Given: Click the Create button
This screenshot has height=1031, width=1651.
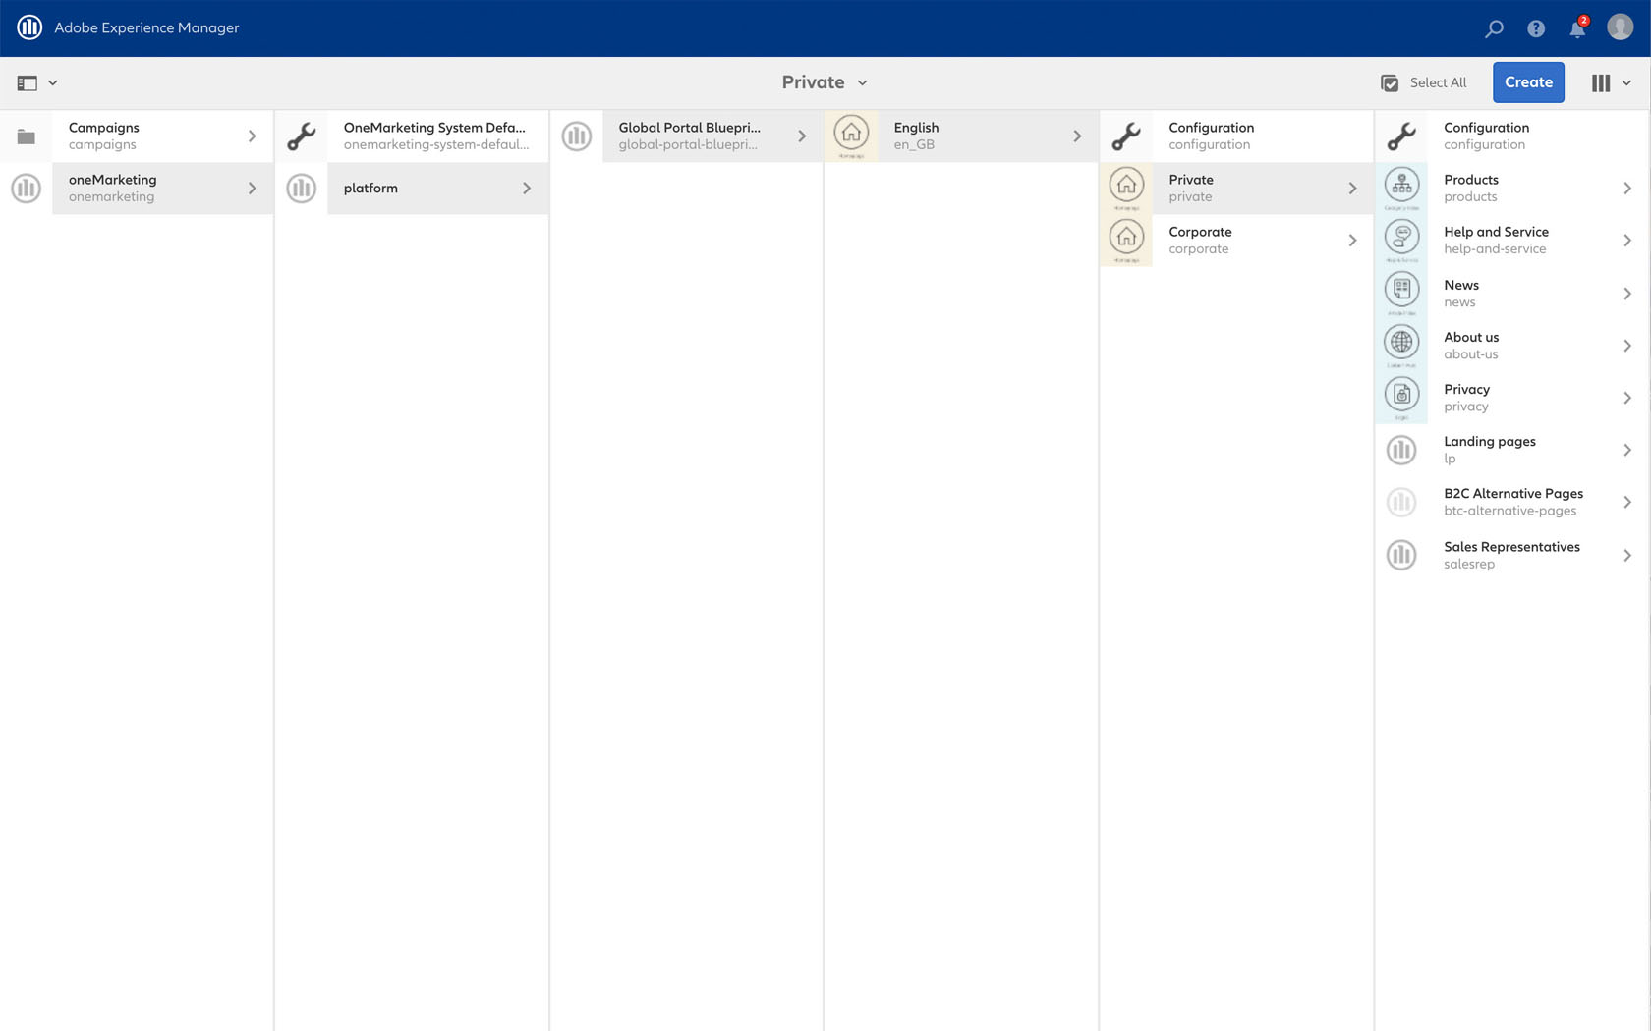Looking at the screenshot, I should [x=1528, y=82].
